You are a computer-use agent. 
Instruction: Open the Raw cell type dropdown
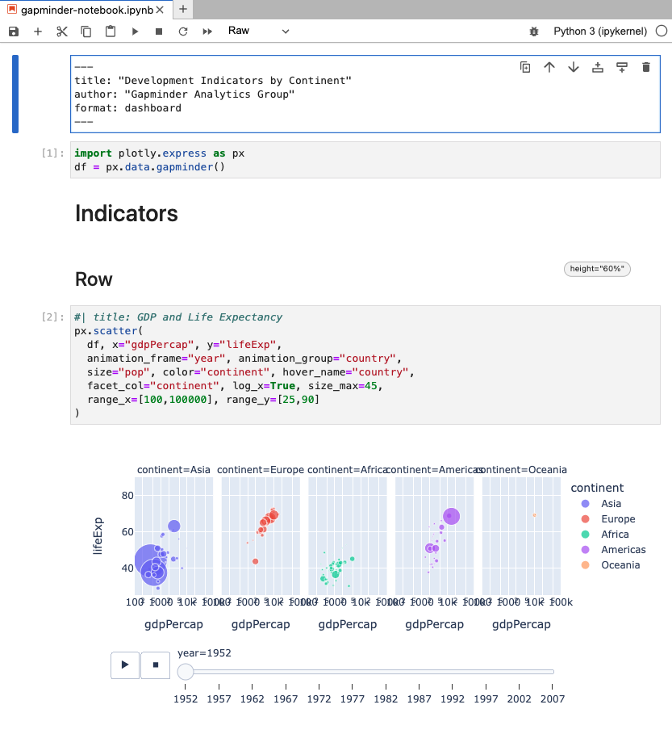(257, 31)
